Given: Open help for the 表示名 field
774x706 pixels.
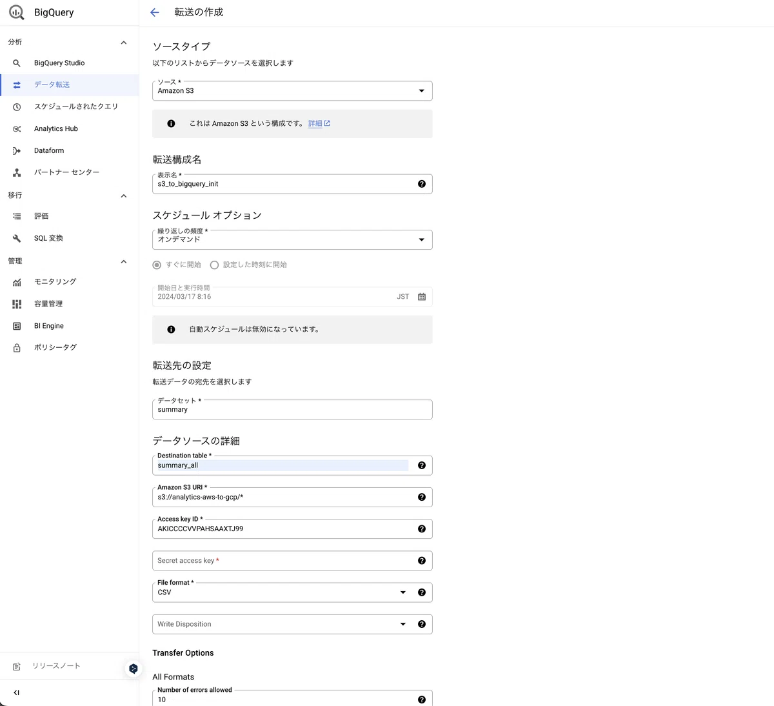Looking at the screenshot, I should point(422,184).
